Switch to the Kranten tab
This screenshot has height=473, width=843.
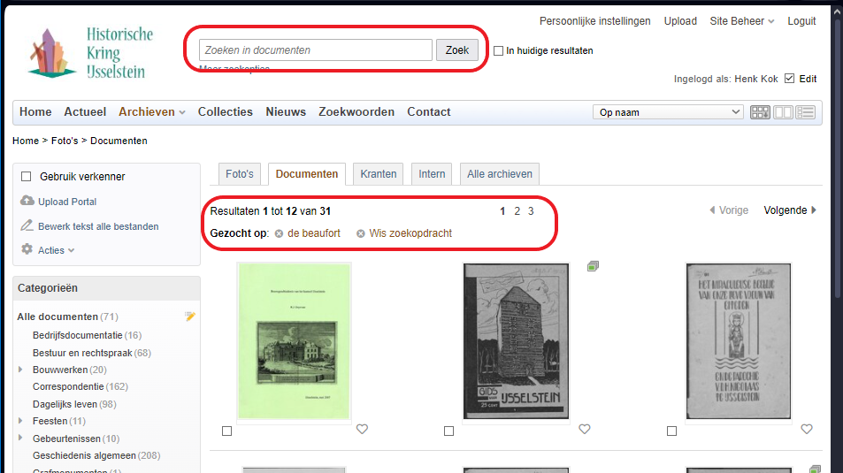coord(378,174)
